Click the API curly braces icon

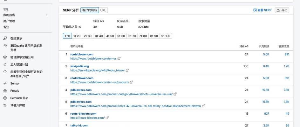tap(5, 72)
